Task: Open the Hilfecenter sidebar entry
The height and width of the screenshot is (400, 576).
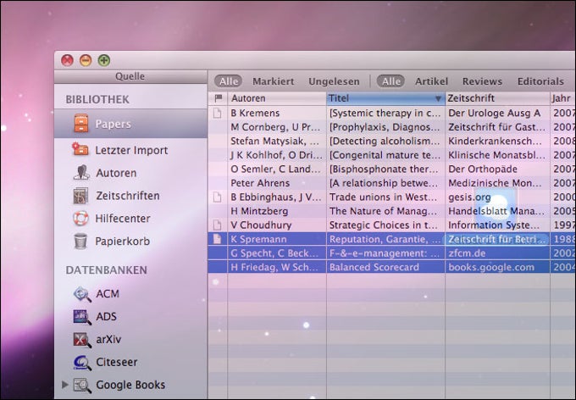Action: coord(130,219)
